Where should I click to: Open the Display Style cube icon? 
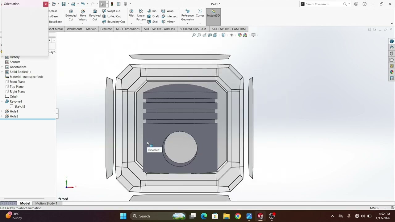pyautogui.click(x=223, y=35)
